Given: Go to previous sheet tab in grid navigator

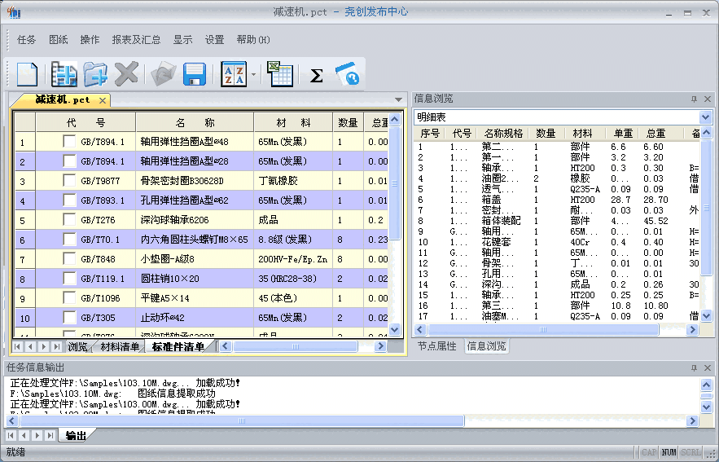Looking at the screenshot, I should (31, 346).
